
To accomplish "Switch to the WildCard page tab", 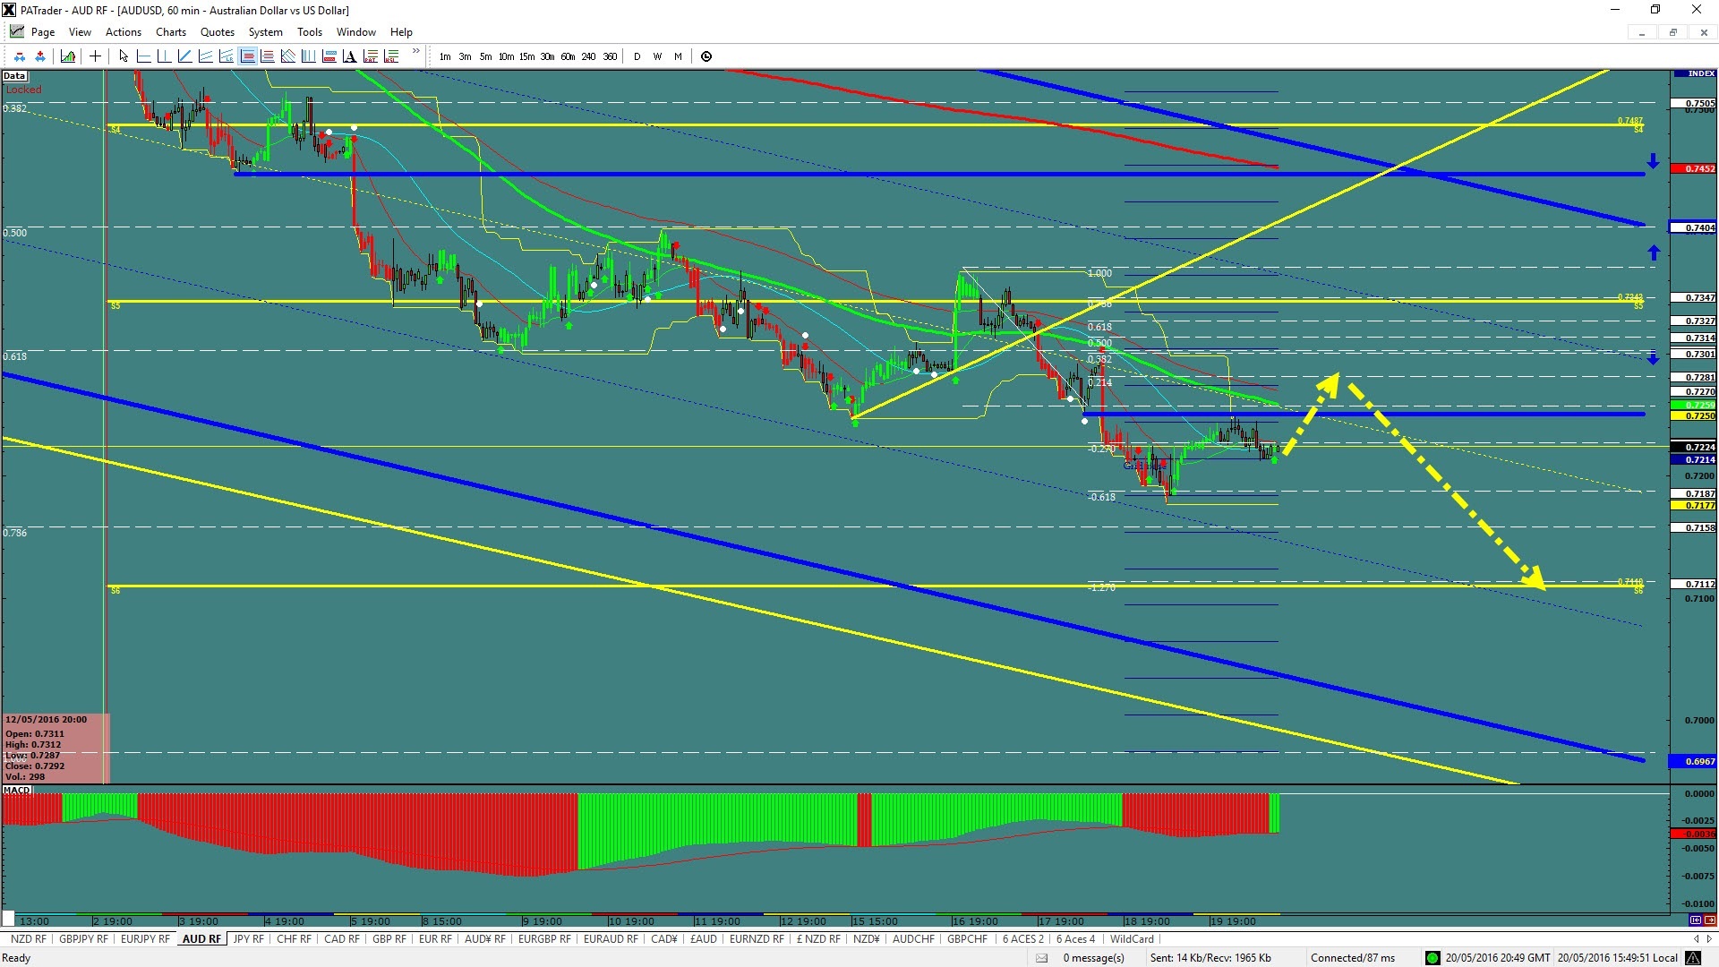I will coord(1132,939).
